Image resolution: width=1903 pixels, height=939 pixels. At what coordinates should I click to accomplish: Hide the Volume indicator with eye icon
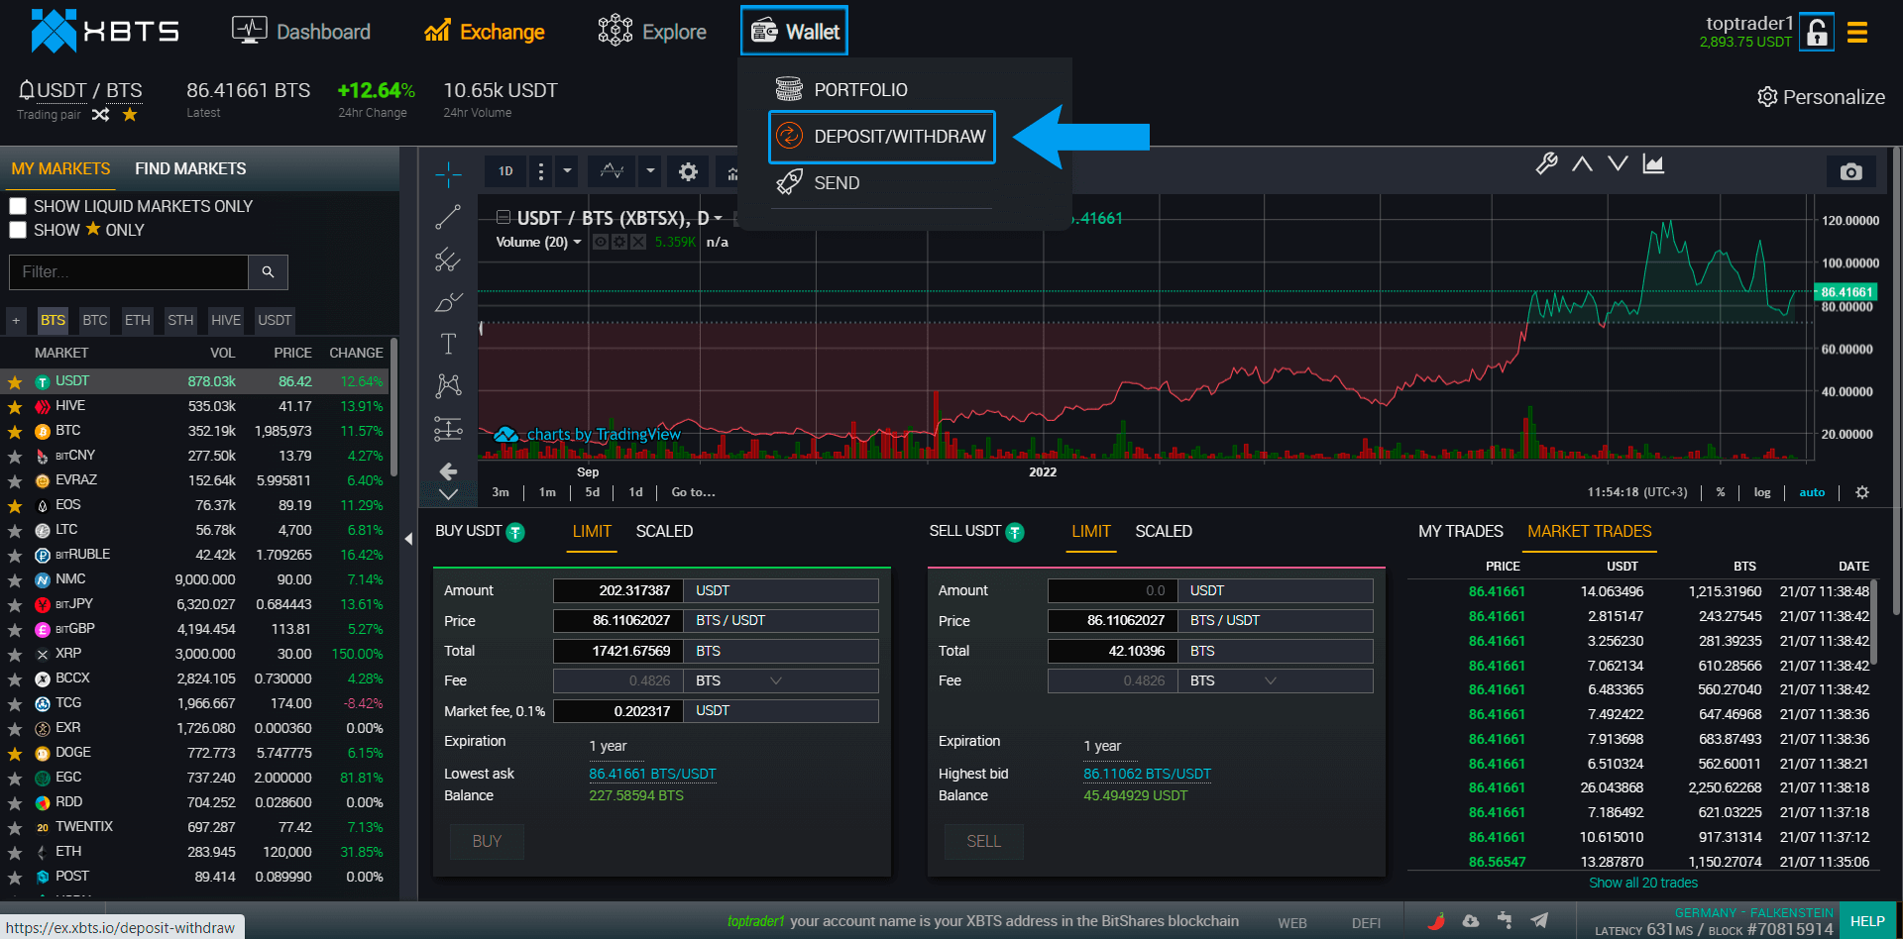600,242
